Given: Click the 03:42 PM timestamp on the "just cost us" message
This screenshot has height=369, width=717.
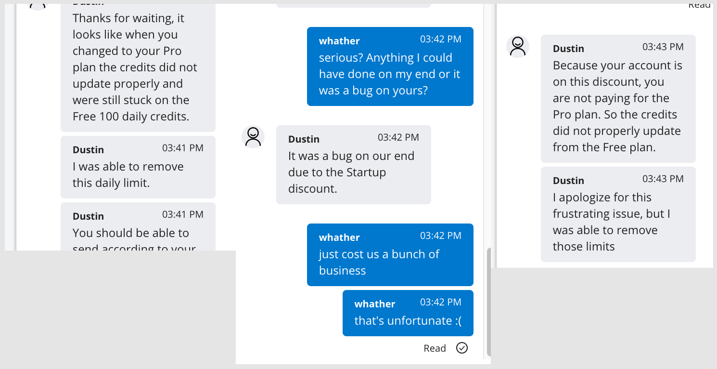Looking at the screenshot, I should coord(440,236).
